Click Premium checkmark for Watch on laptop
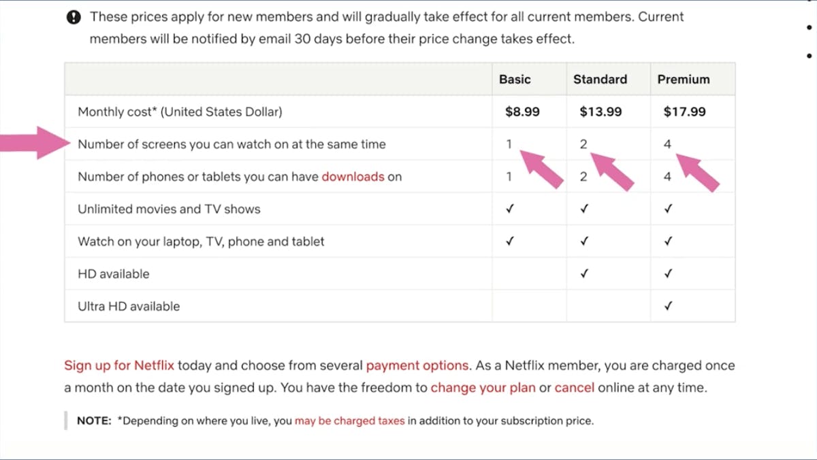 (668, 242)
